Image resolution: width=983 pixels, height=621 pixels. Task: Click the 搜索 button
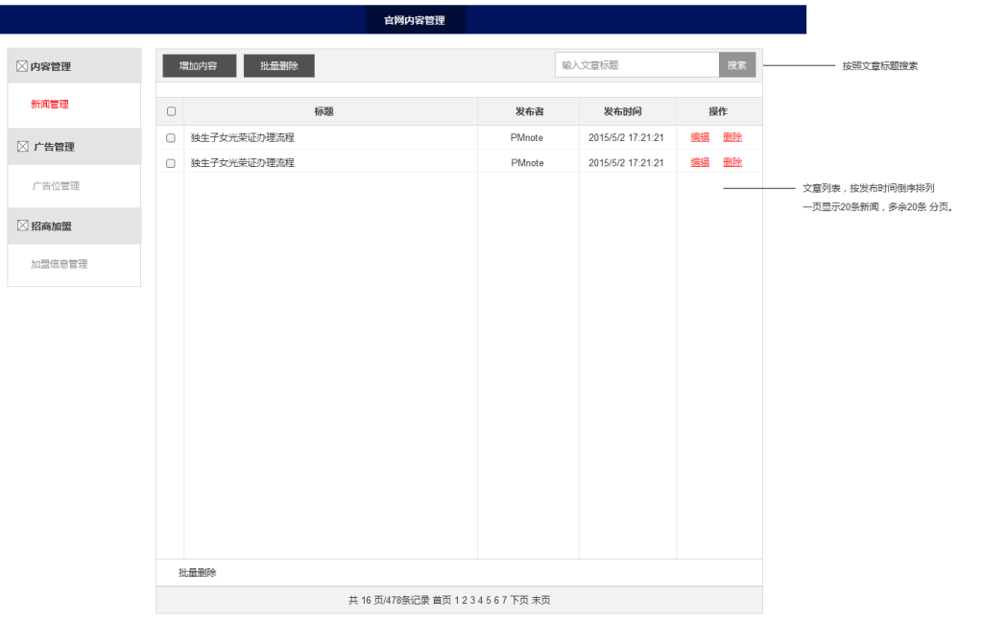click(x=736, y=65)
